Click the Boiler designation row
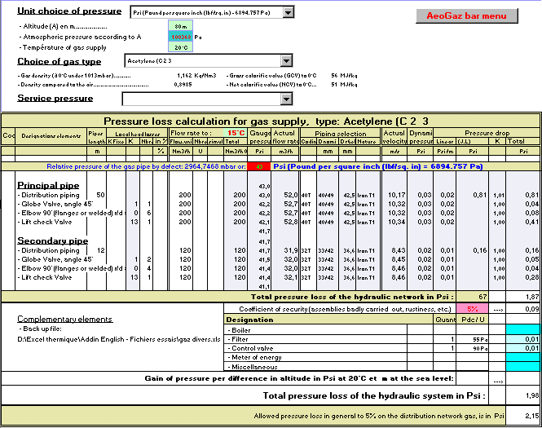 (315, 330)
